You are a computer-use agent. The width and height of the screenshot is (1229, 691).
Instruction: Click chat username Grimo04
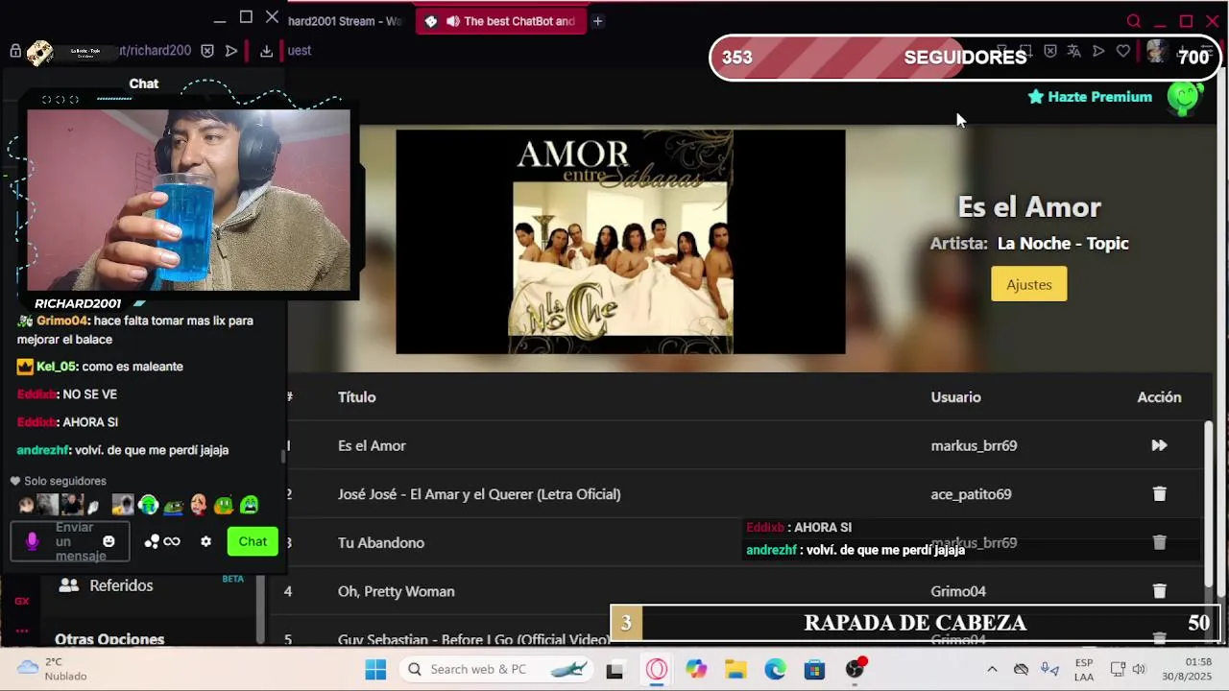coord(62,321)
